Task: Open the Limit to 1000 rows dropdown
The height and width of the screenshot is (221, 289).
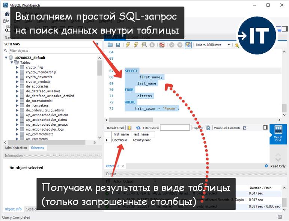Action: 213,45
